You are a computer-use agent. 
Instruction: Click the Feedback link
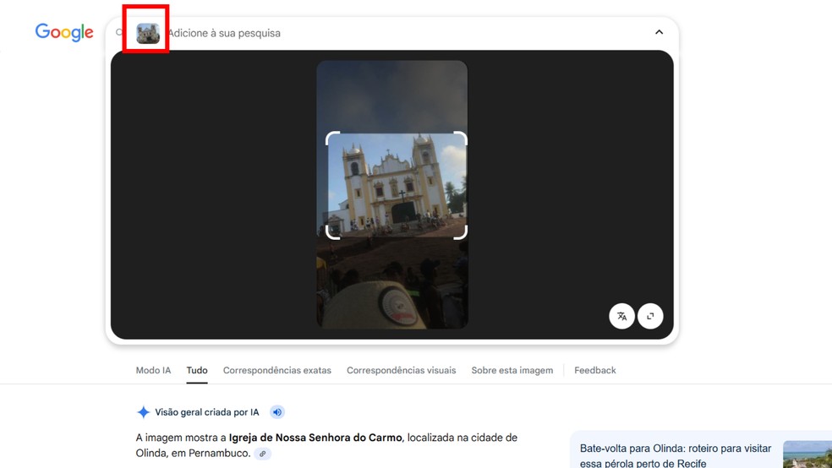click(594, 371)
